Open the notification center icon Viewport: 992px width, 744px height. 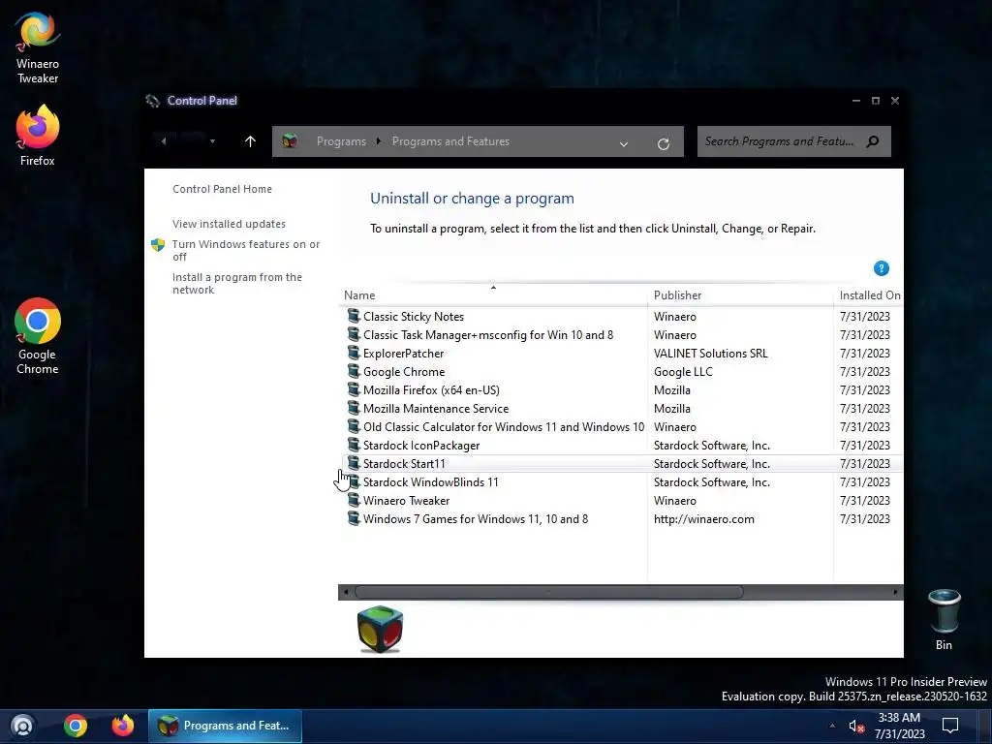coord(950,726)
